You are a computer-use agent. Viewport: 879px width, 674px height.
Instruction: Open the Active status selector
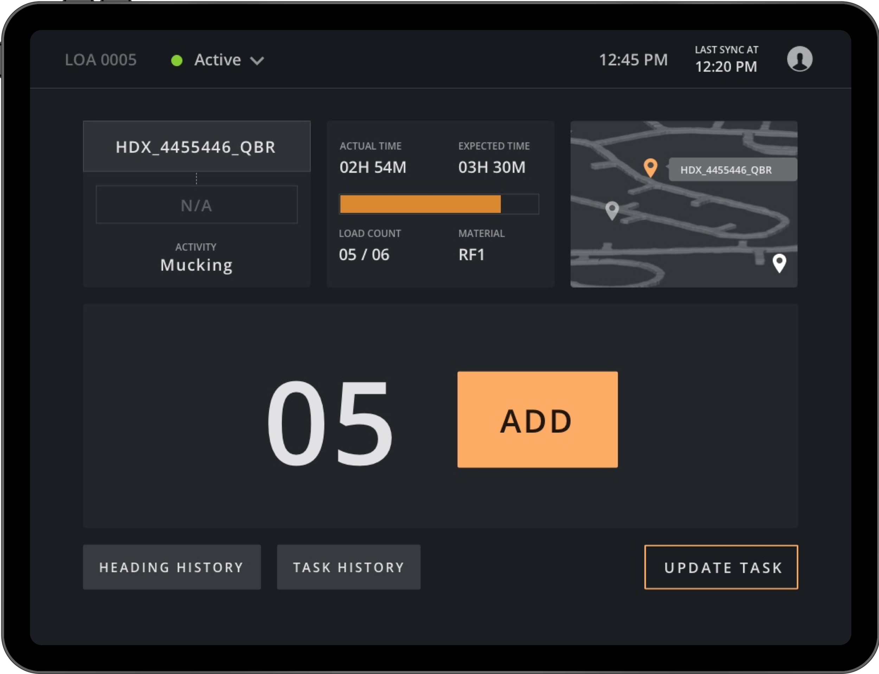click(217, 60)
